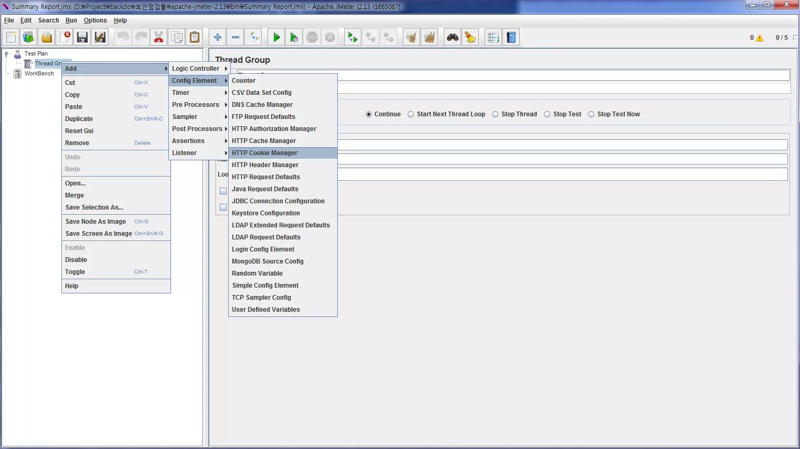The image size is (800, 449).
Task: Expand the Add submenu
Action: 116,69
